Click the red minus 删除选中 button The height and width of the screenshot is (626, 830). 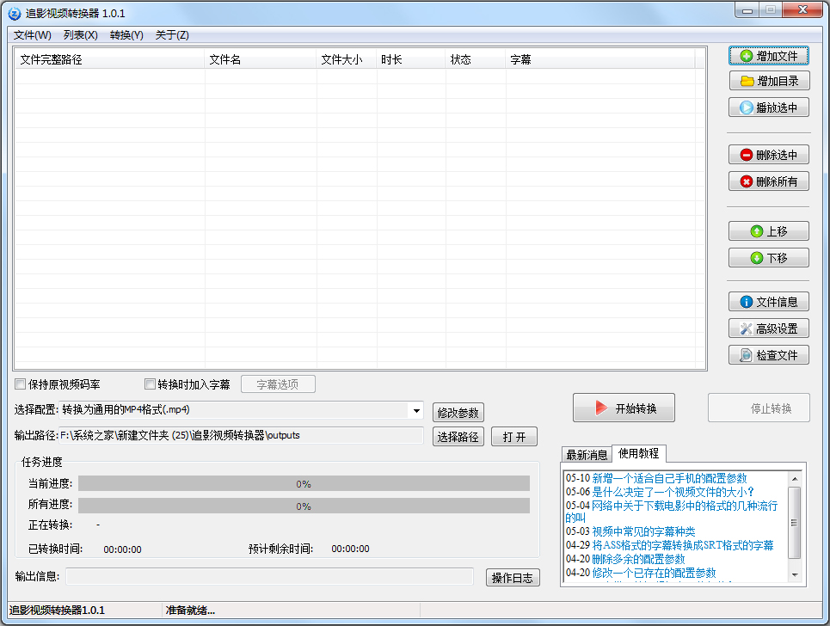(769, 156)
